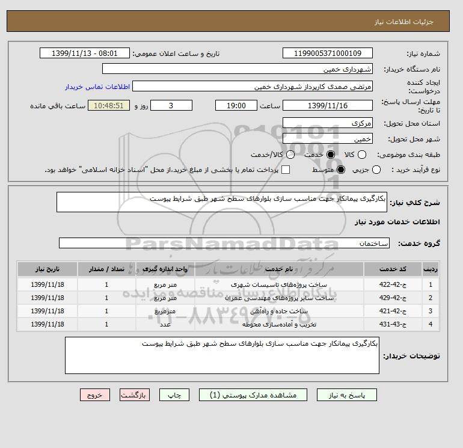Select the خدمت radio button
463x448 pixels.
click(x=331, y=155)
